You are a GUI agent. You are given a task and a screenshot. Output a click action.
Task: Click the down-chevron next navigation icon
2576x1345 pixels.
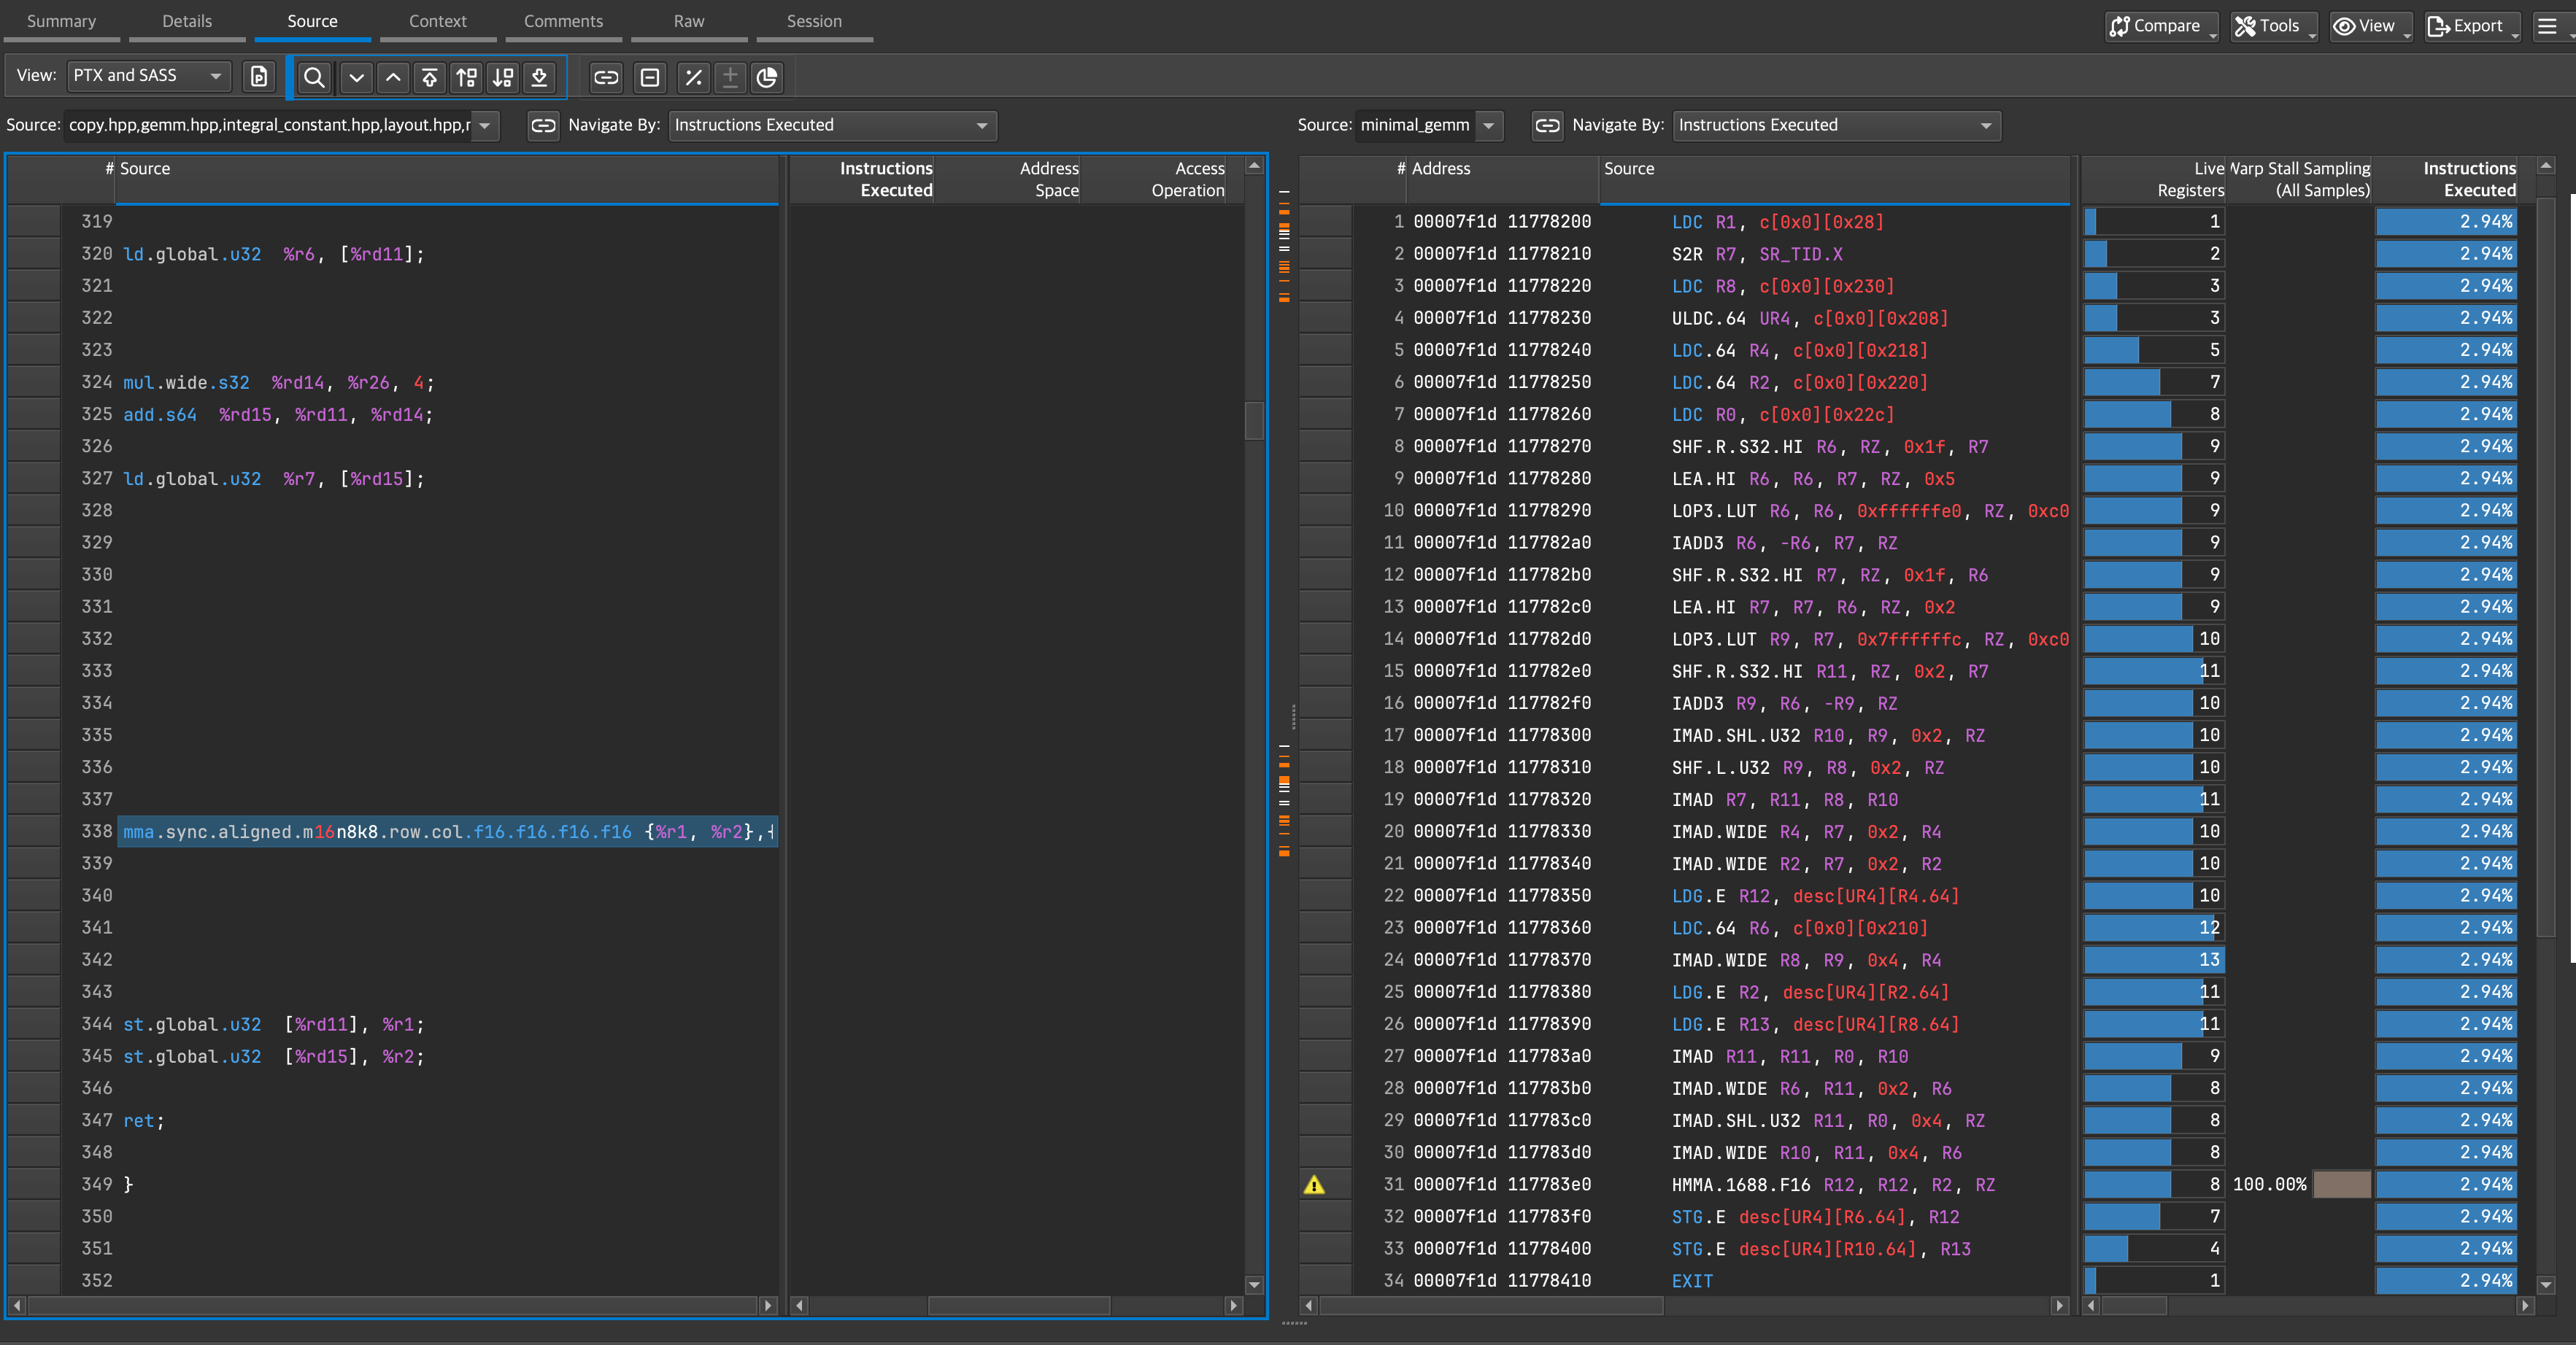pyautogui.click(x=356, y=77)
